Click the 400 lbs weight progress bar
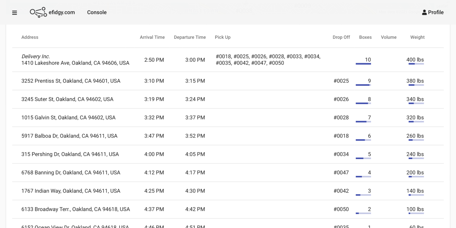 [x=416, y=64]
